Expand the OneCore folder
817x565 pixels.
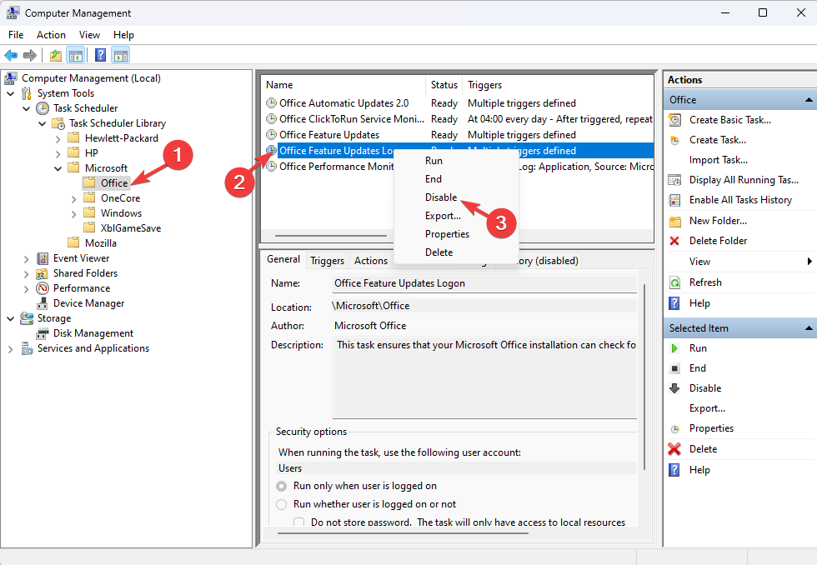pos(73,198)
